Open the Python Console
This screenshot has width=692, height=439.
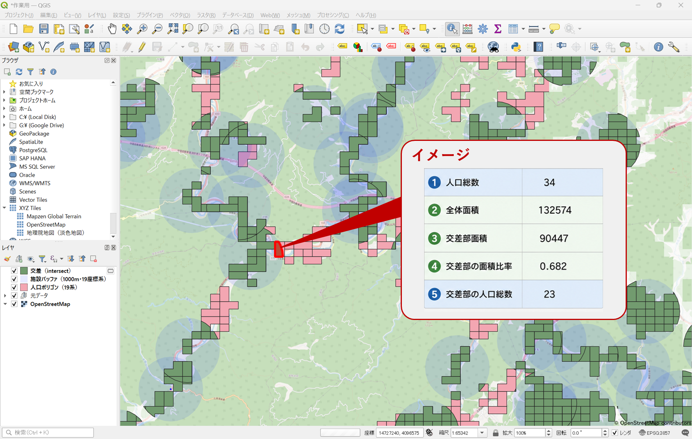click(x=516, y=47)
